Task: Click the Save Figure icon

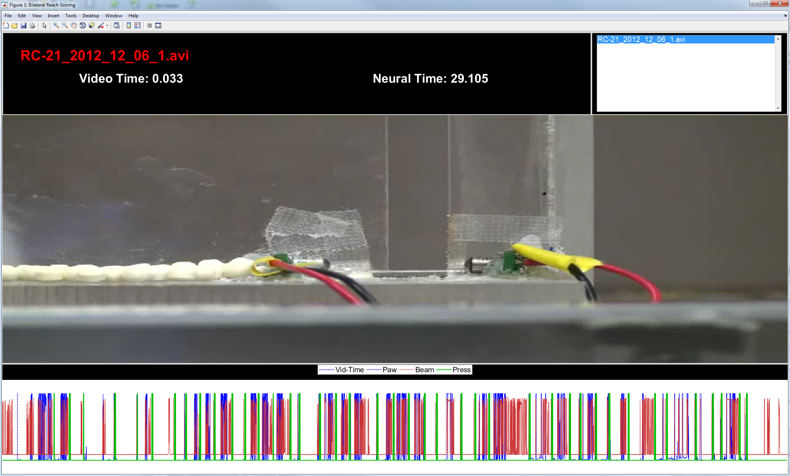Action: coord(23,25)
